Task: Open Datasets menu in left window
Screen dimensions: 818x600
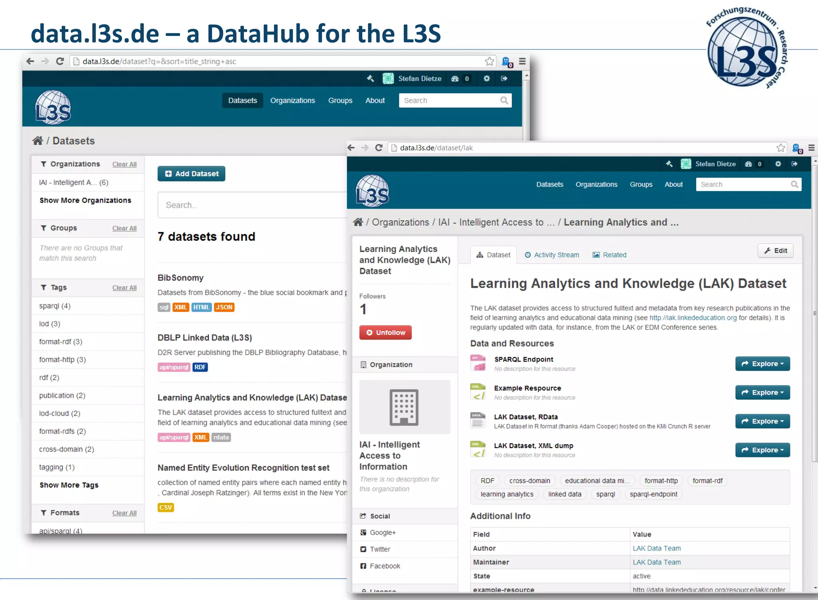Action: click(242, 100)
